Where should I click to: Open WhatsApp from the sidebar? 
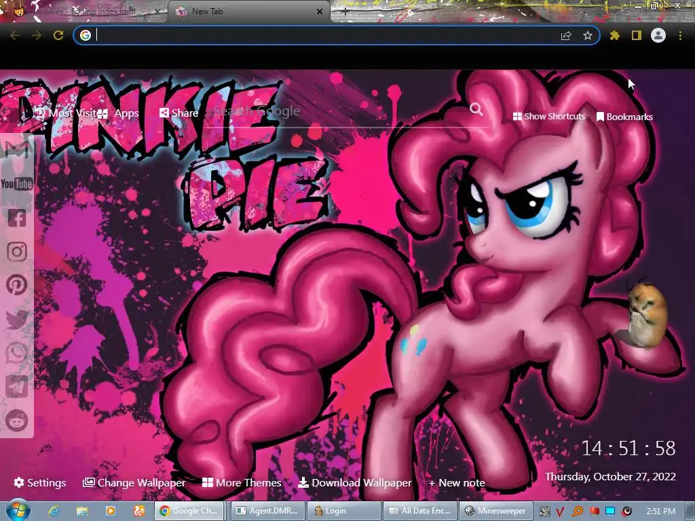tap(17, 353)
